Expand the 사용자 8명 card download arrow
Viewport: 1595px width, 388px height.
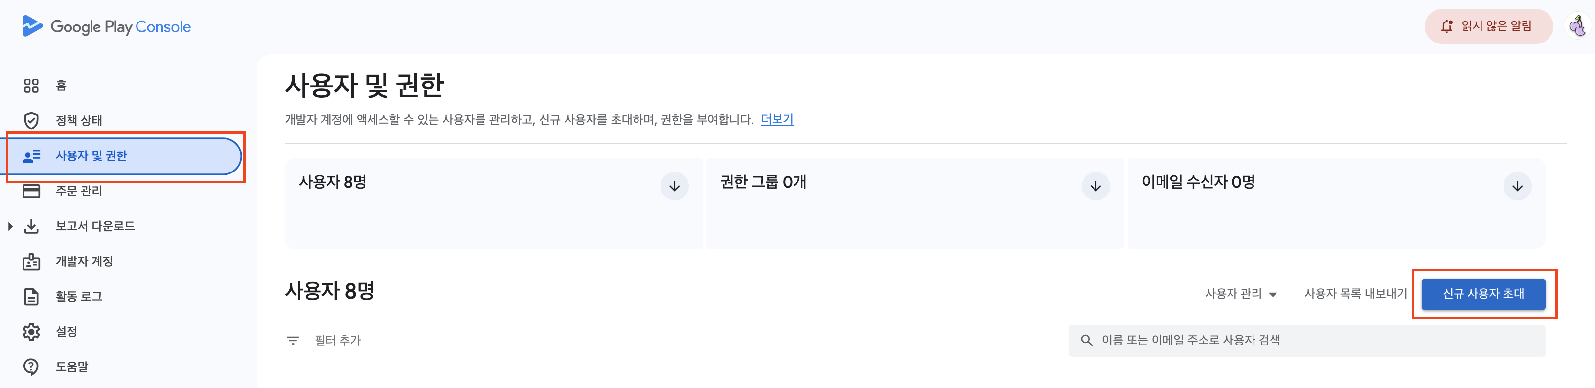click(674, 186)
